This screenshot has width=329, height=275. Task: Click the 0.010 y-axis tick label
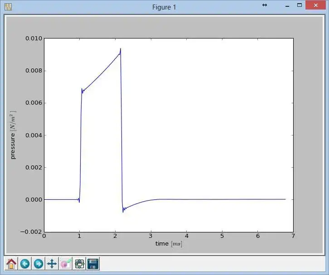34,39
